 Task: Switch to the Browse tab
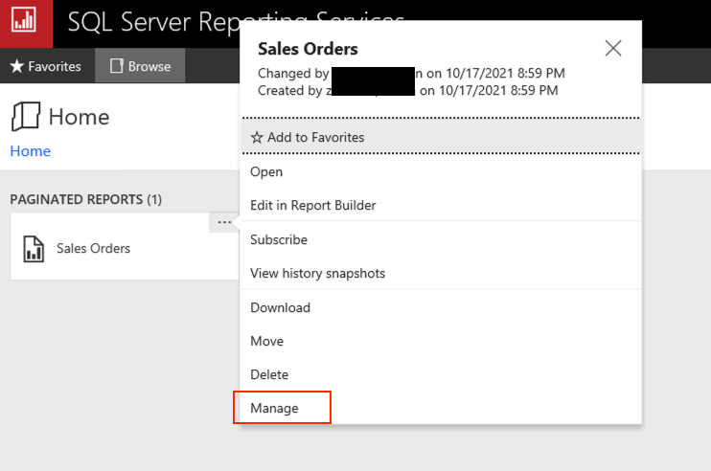[140, 66]
